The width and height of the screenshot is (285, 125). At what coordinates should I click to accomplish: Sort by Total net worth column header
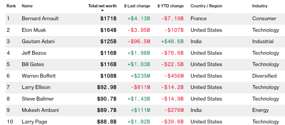(x=102, y=6)
